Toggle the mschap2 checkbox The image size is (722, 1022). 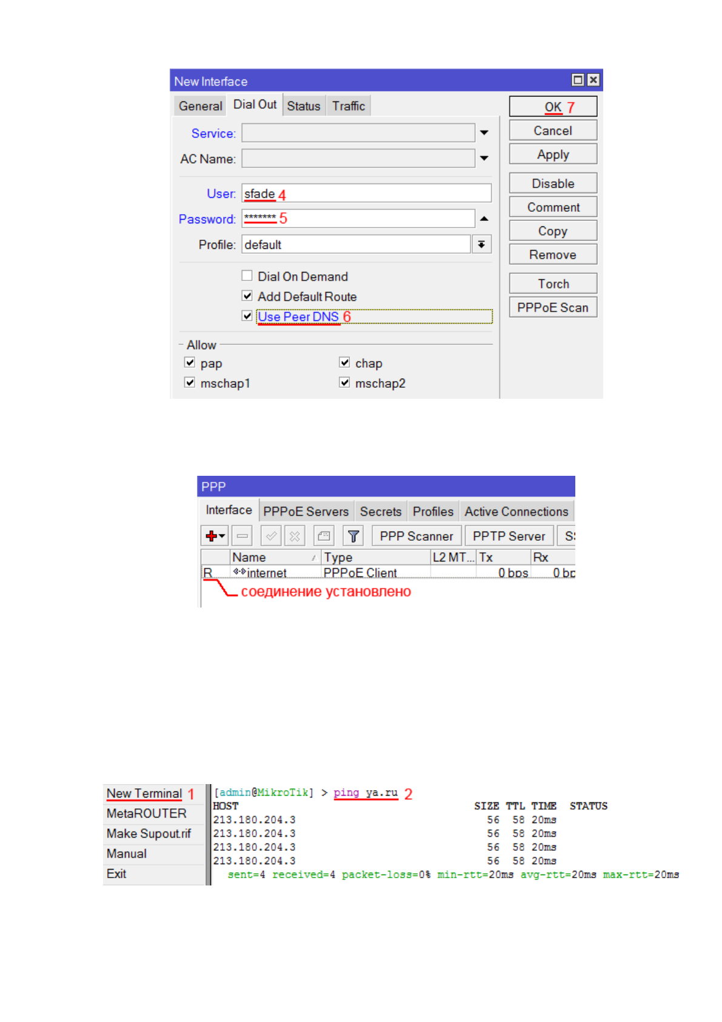click(x=344, y=383)
